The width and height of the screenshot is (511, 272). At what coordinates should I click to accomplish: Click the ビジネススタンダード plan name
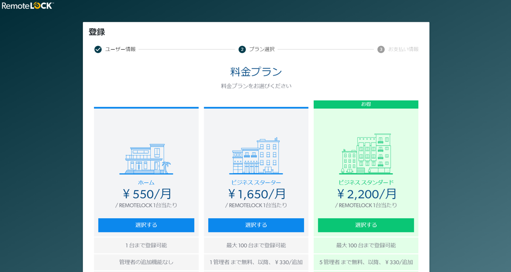pyautogui.click(x=366, y=182)
